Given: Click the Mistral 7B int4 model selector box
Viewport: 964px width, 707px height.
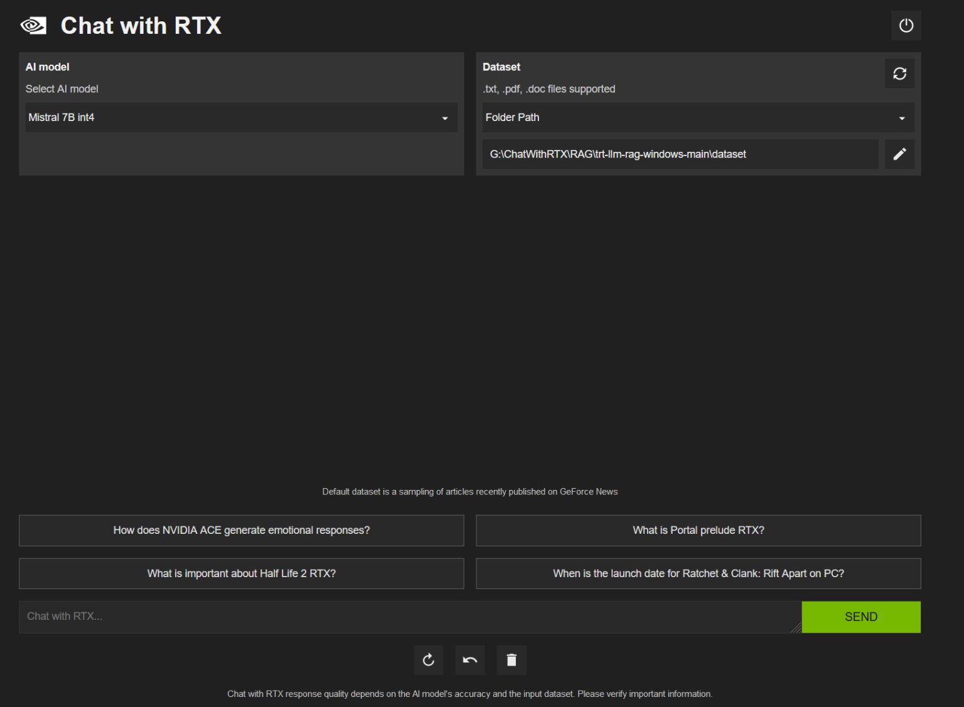Looking at the screenshot, I should (241, 117).
